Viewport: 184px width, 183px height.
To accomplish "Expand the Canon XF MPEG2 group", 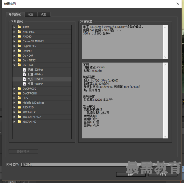I will [14, 42].
